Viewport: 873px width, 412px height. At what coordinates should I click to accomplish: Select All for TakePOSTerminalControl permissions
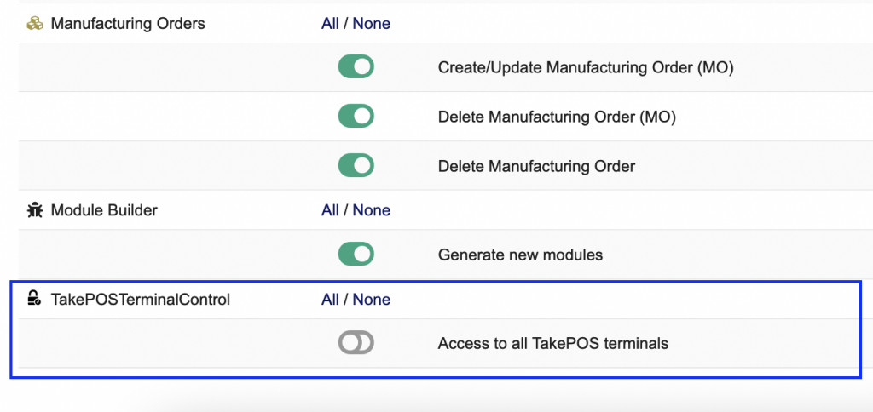coord(330,300)
